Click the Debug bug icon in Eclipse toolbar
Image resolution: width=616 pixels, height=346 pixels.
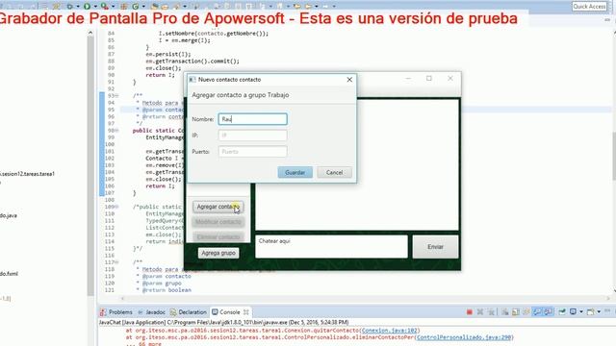point(69,7)
